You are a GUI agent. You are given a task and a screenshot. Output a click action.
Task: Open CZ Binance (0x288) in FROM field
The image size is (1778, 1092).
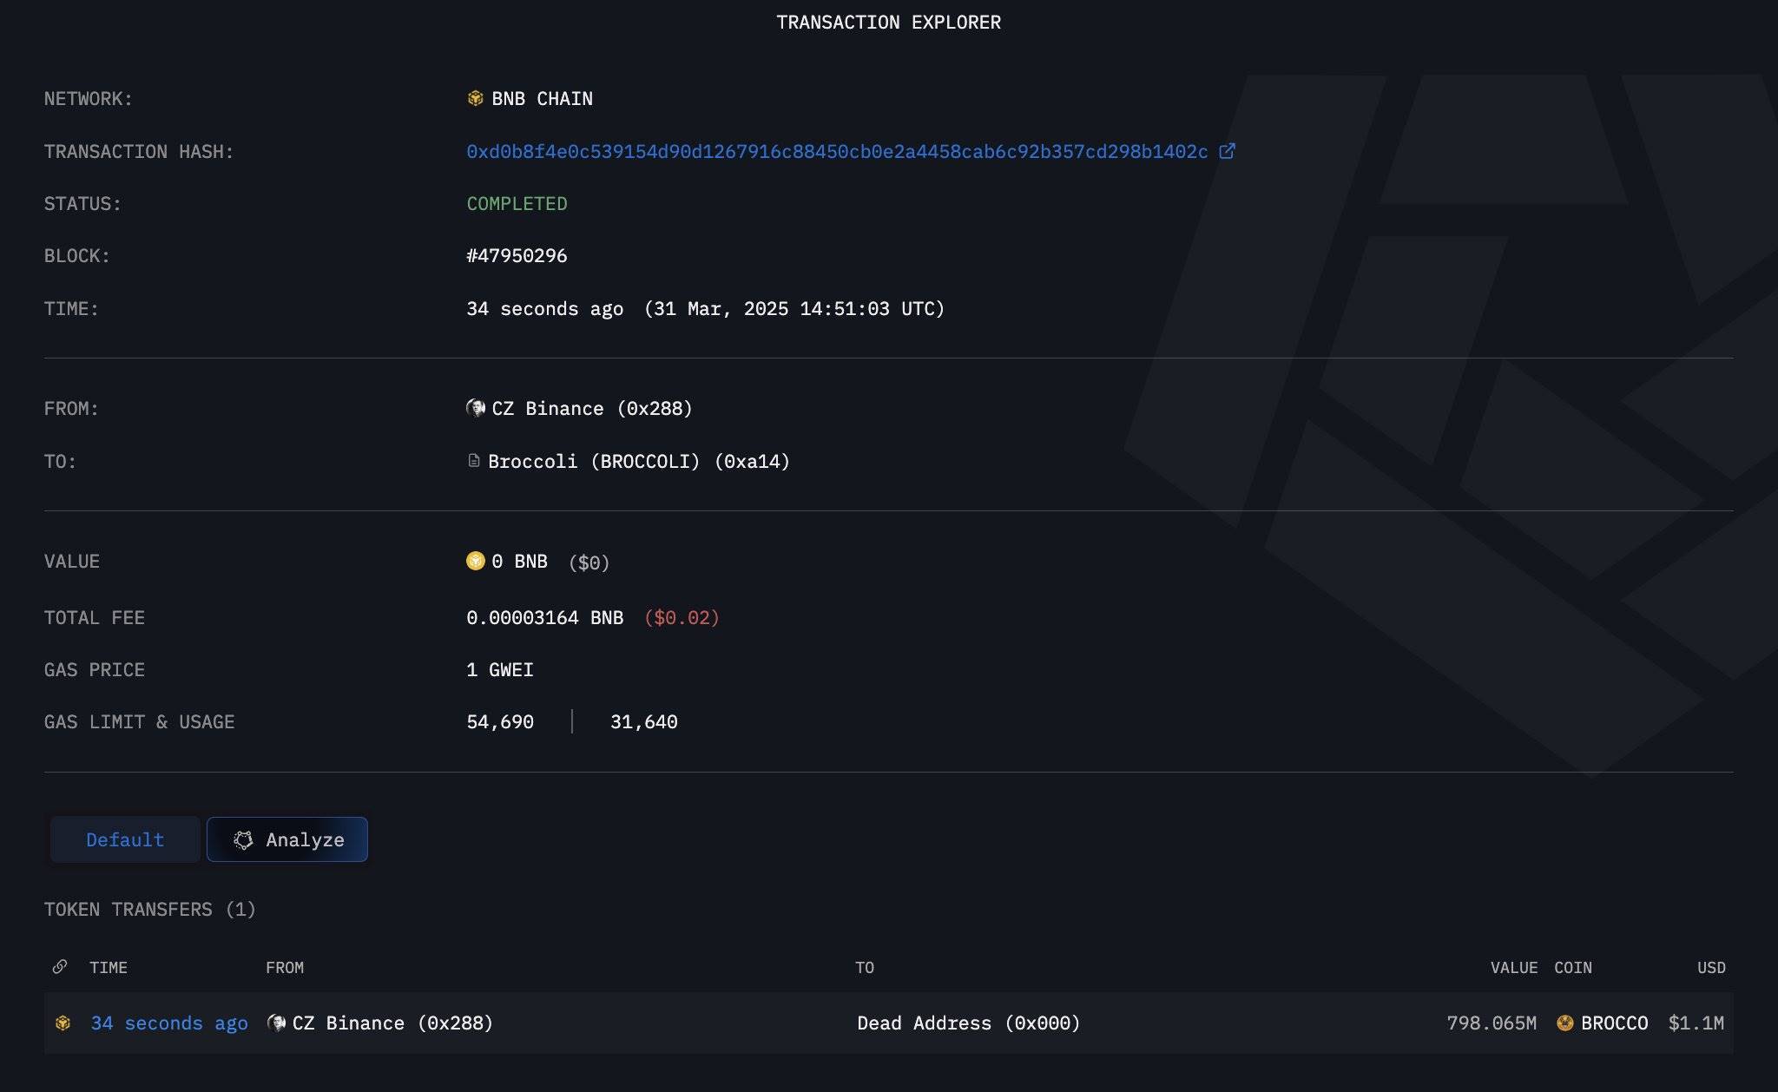click(592, 408)
